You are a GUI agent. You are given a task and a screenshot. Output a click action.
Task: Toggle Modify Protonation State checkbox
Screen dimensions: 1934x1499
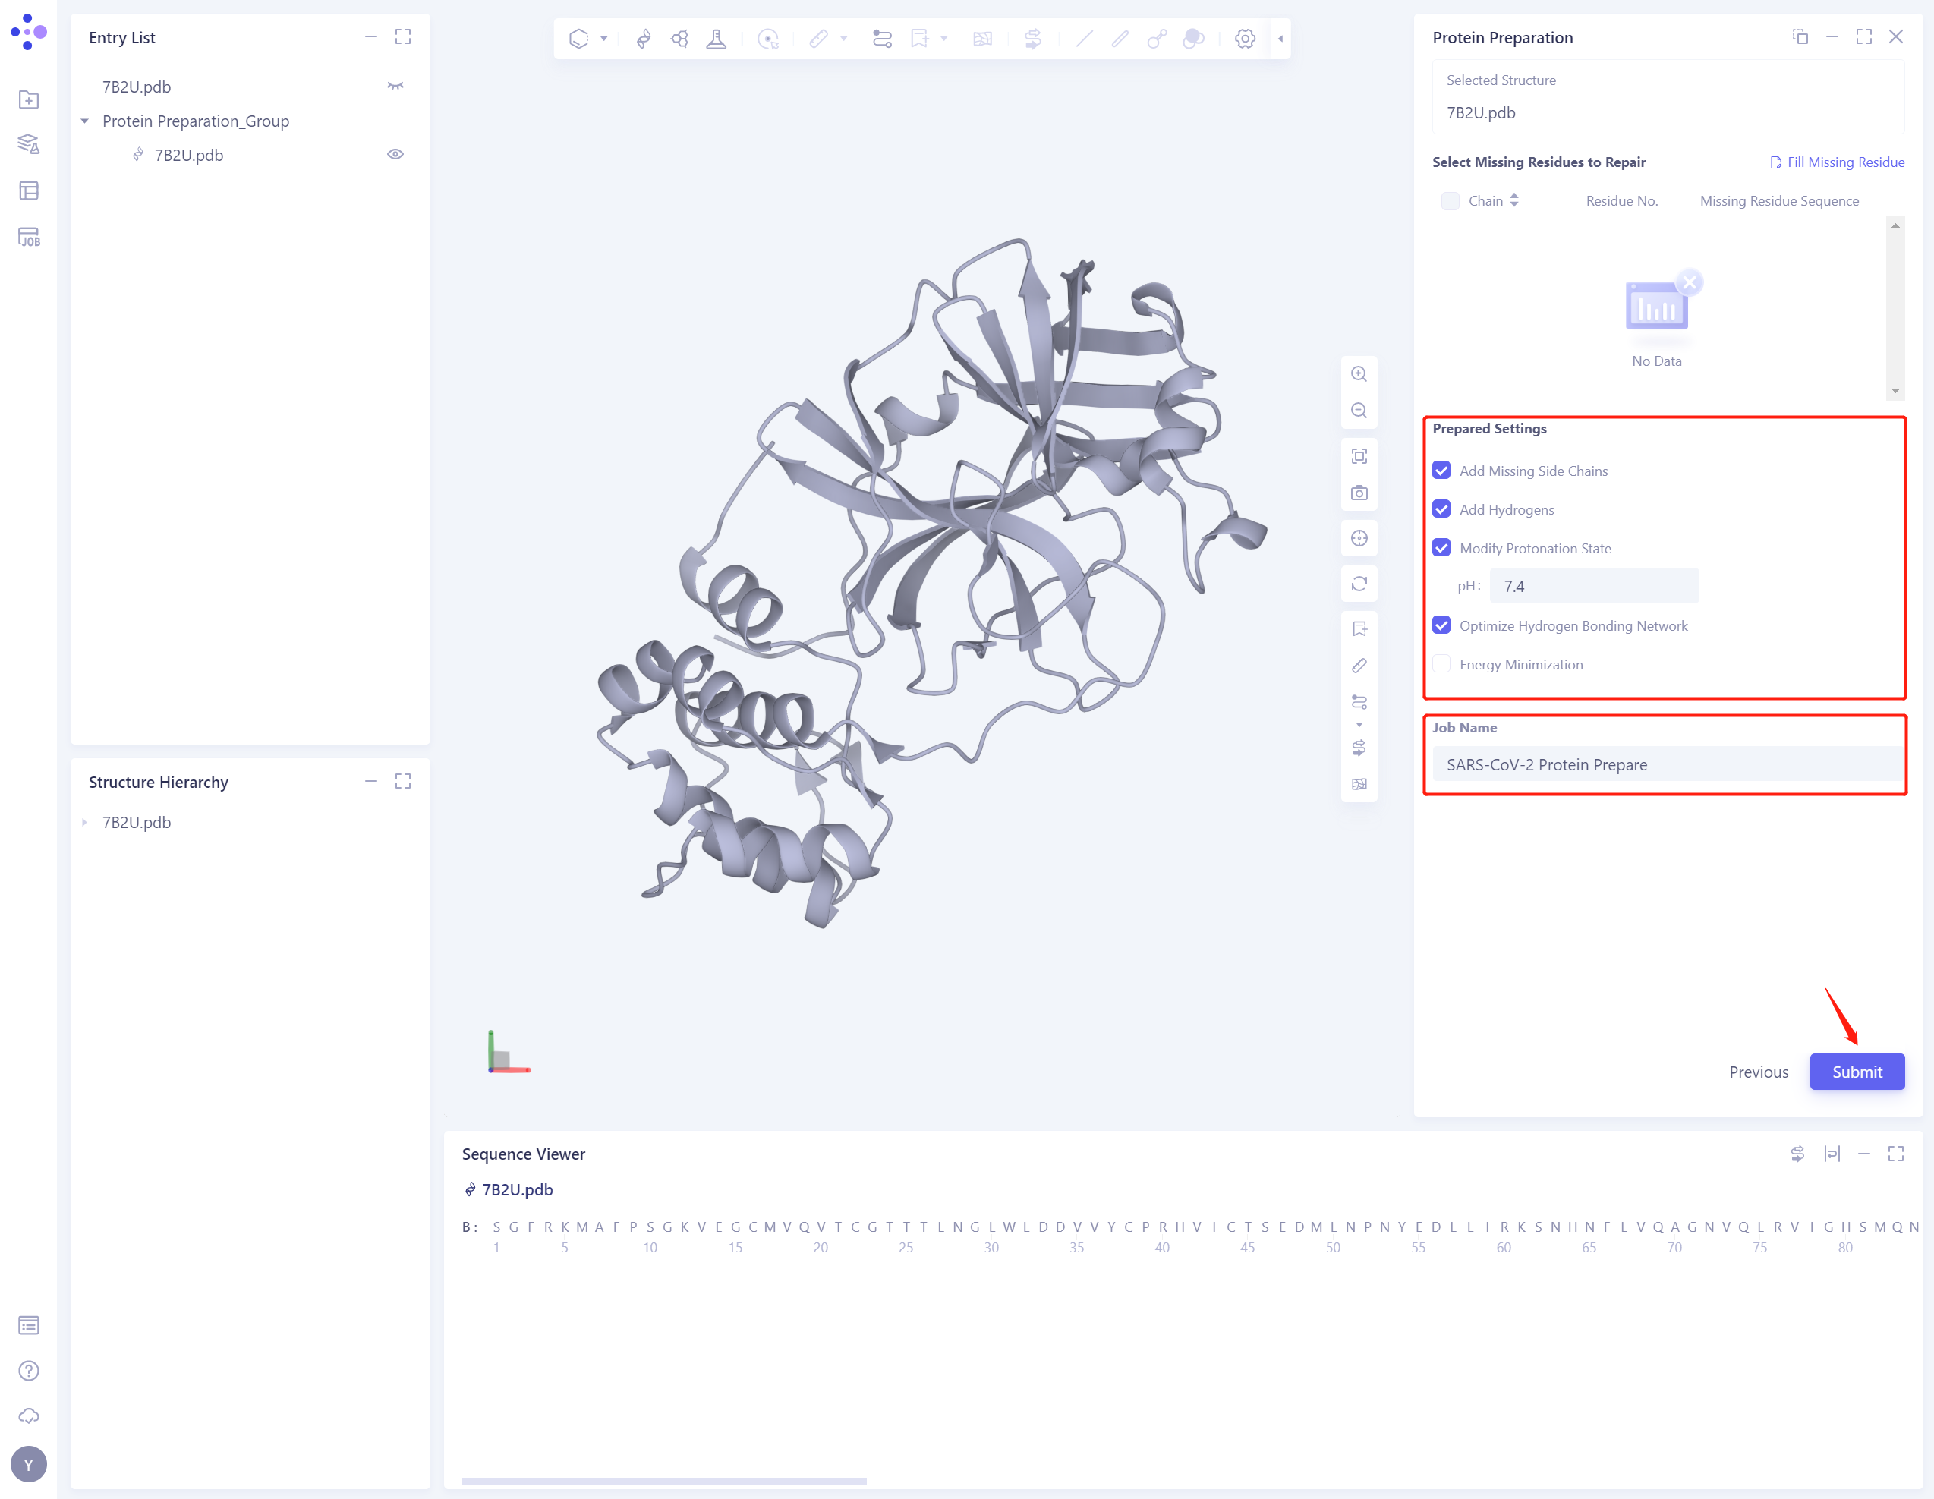click(x=1441, y=548)
